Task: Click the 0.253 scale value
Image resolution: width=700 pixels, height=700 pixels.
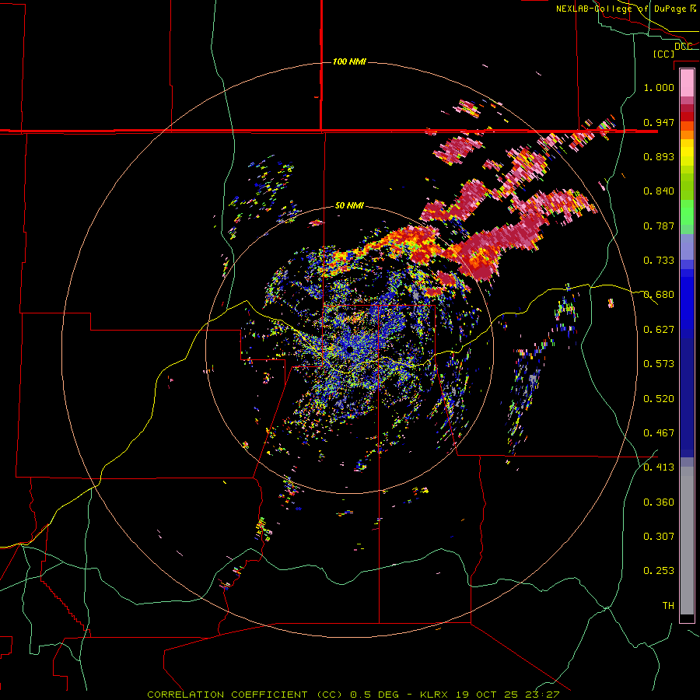Action: (659, 571)
